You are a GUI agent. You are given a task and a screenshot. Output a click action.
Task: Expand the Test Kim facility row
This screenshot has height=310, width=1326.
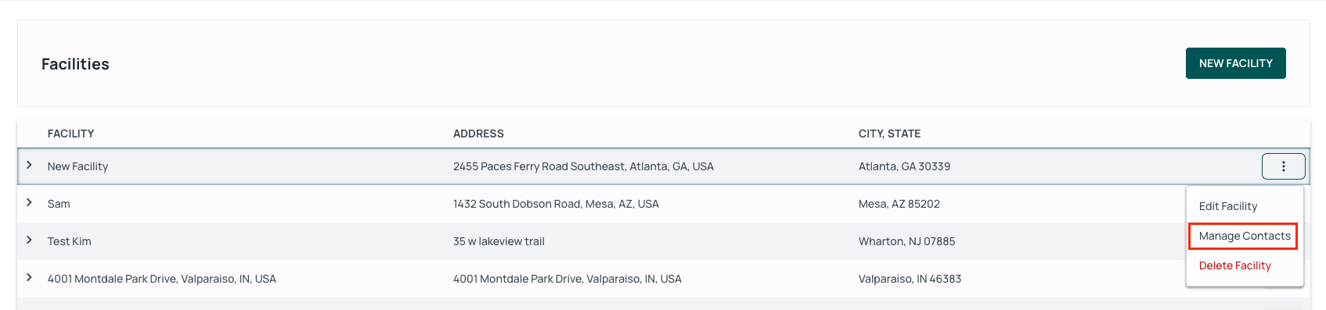[29, 241]
